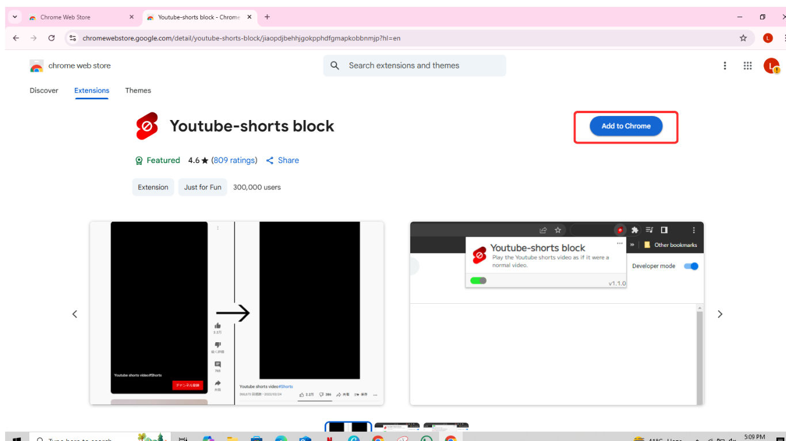Viewport: 786px width, 441px height.
Task: Click the blue Add to Chrome button
Action: (x=626, y=126)
